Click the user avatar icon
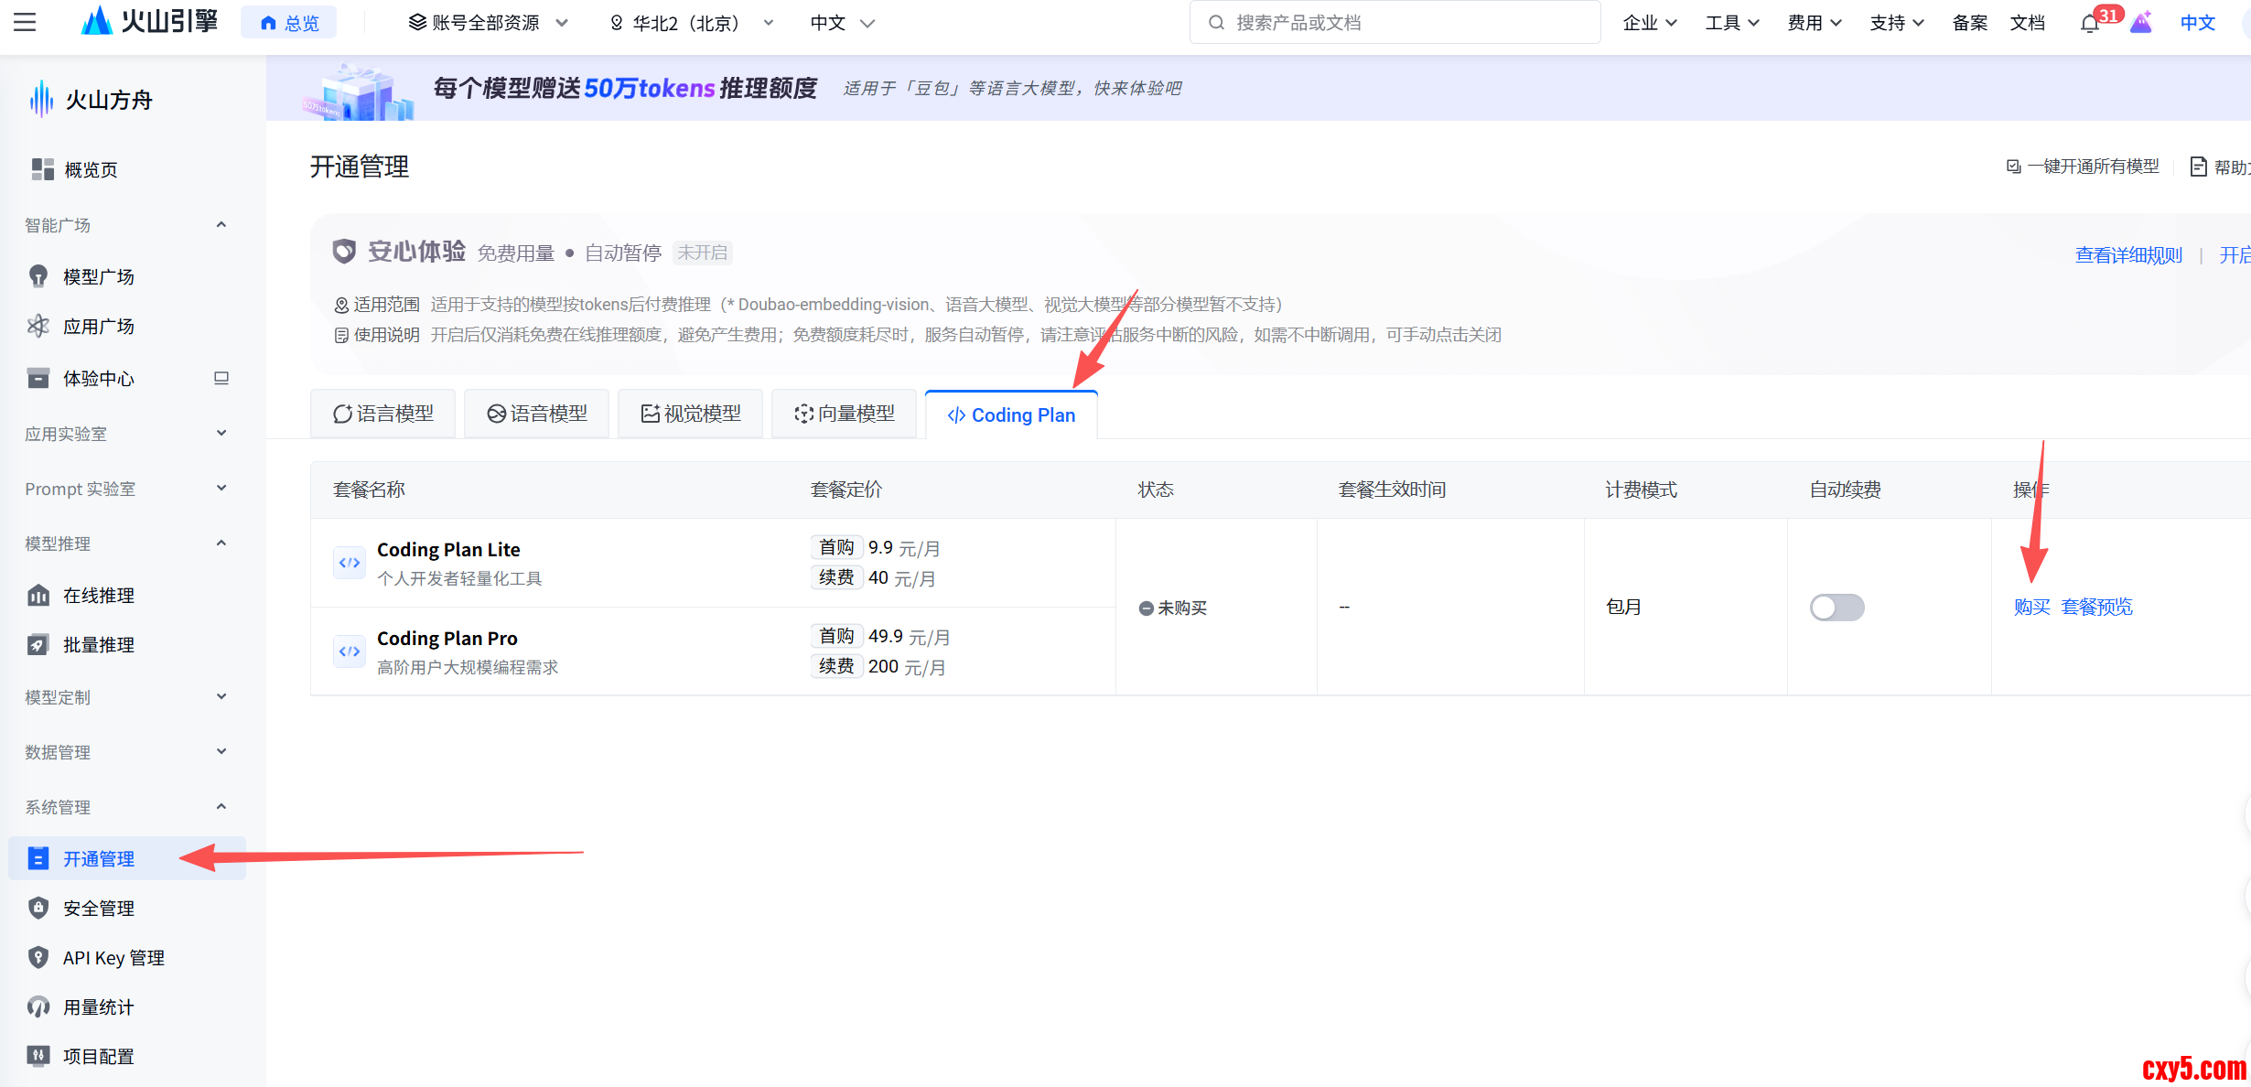2251x1087 pixels. pyautogui.click(x=2140, y=23)
